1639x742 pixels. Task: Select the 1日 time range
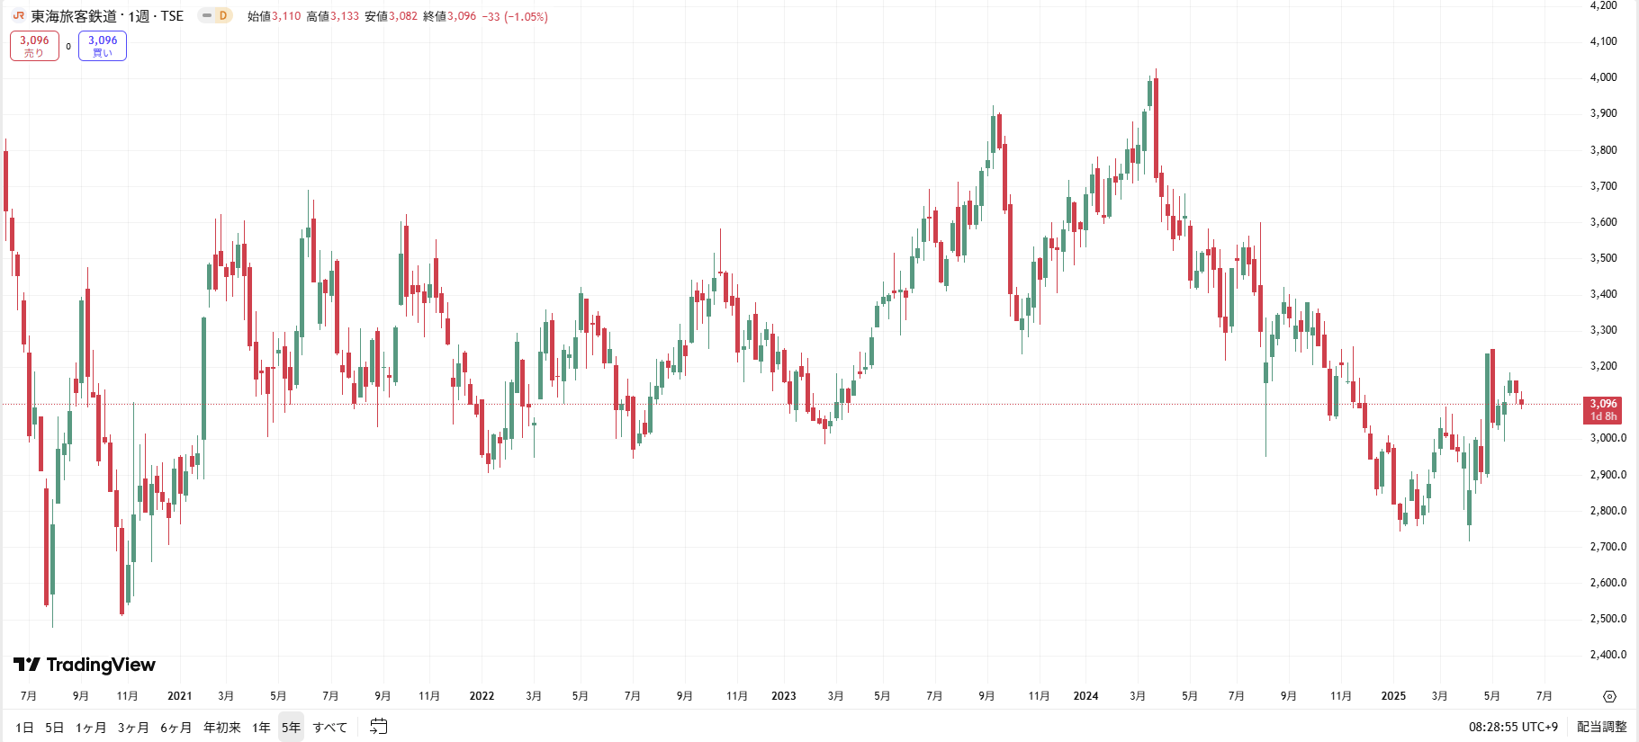pos(25,727)
